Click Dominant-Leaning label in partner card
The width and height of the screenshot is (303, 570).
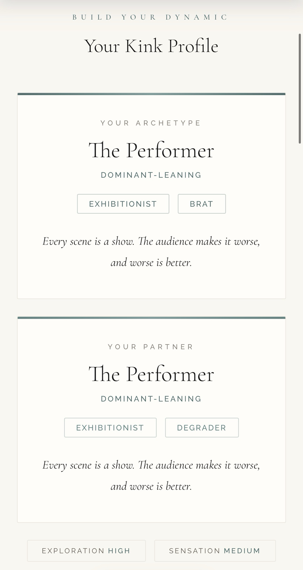(151, 399)
